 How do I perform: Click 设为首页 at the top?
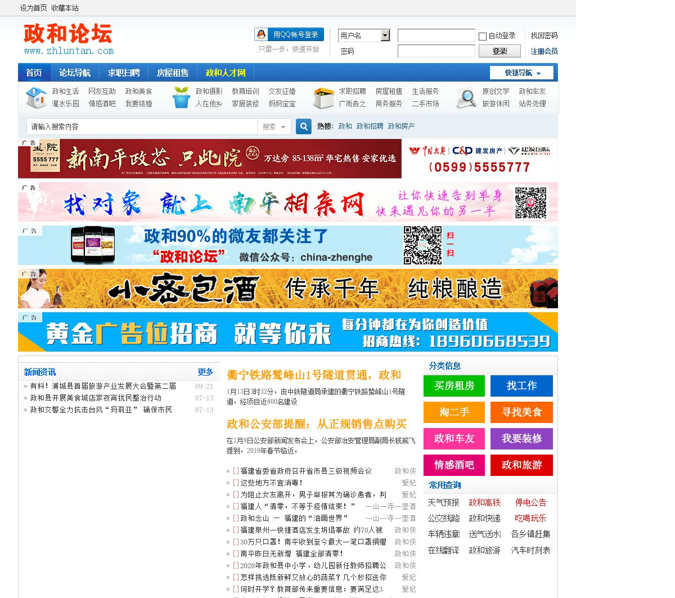[x=34, y=8]
